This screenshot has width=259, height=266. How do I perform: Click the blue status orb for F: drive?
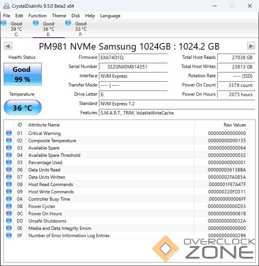pyautogui.click(x=68, y=23)
